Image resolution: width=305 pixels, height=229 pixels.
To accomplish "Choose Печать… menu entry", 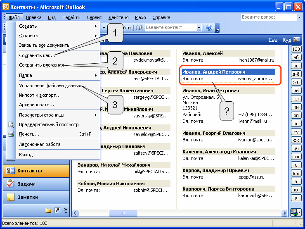I will pyautogui.click(x=58, y=134).
